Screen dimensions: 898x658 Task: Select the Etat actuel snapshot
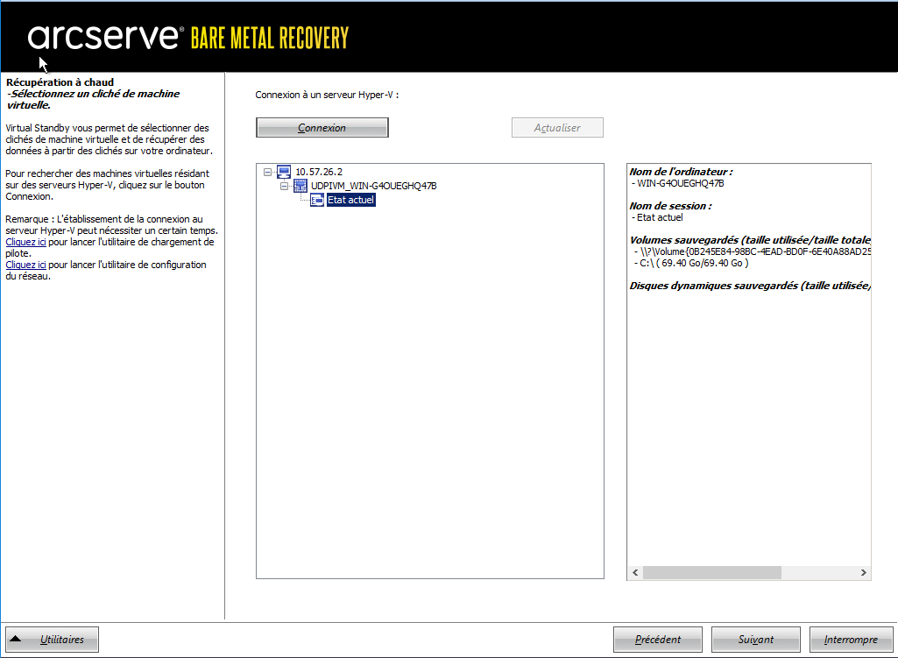click(x=350, y=200)
